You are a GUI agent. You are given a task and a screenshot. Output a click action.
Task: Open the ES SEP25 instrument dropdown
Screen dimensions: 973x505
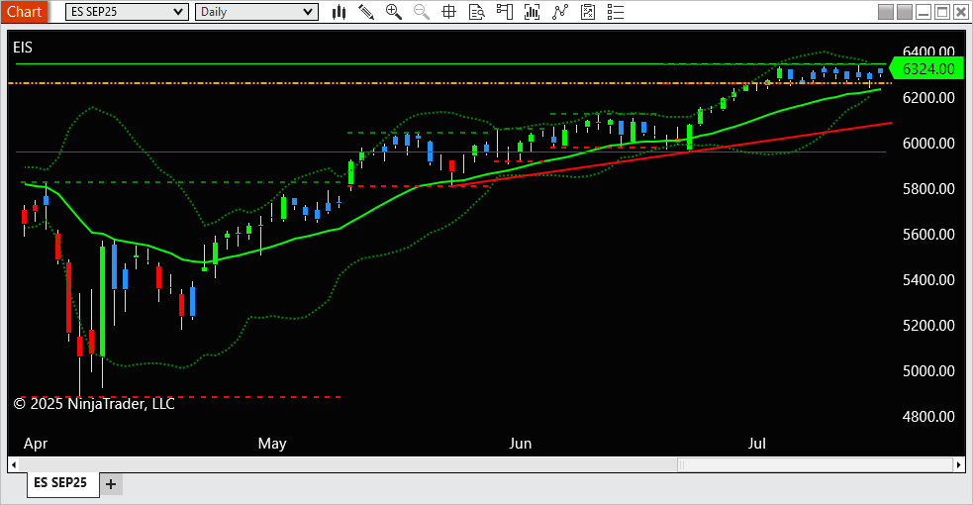[x=127, y=12]
